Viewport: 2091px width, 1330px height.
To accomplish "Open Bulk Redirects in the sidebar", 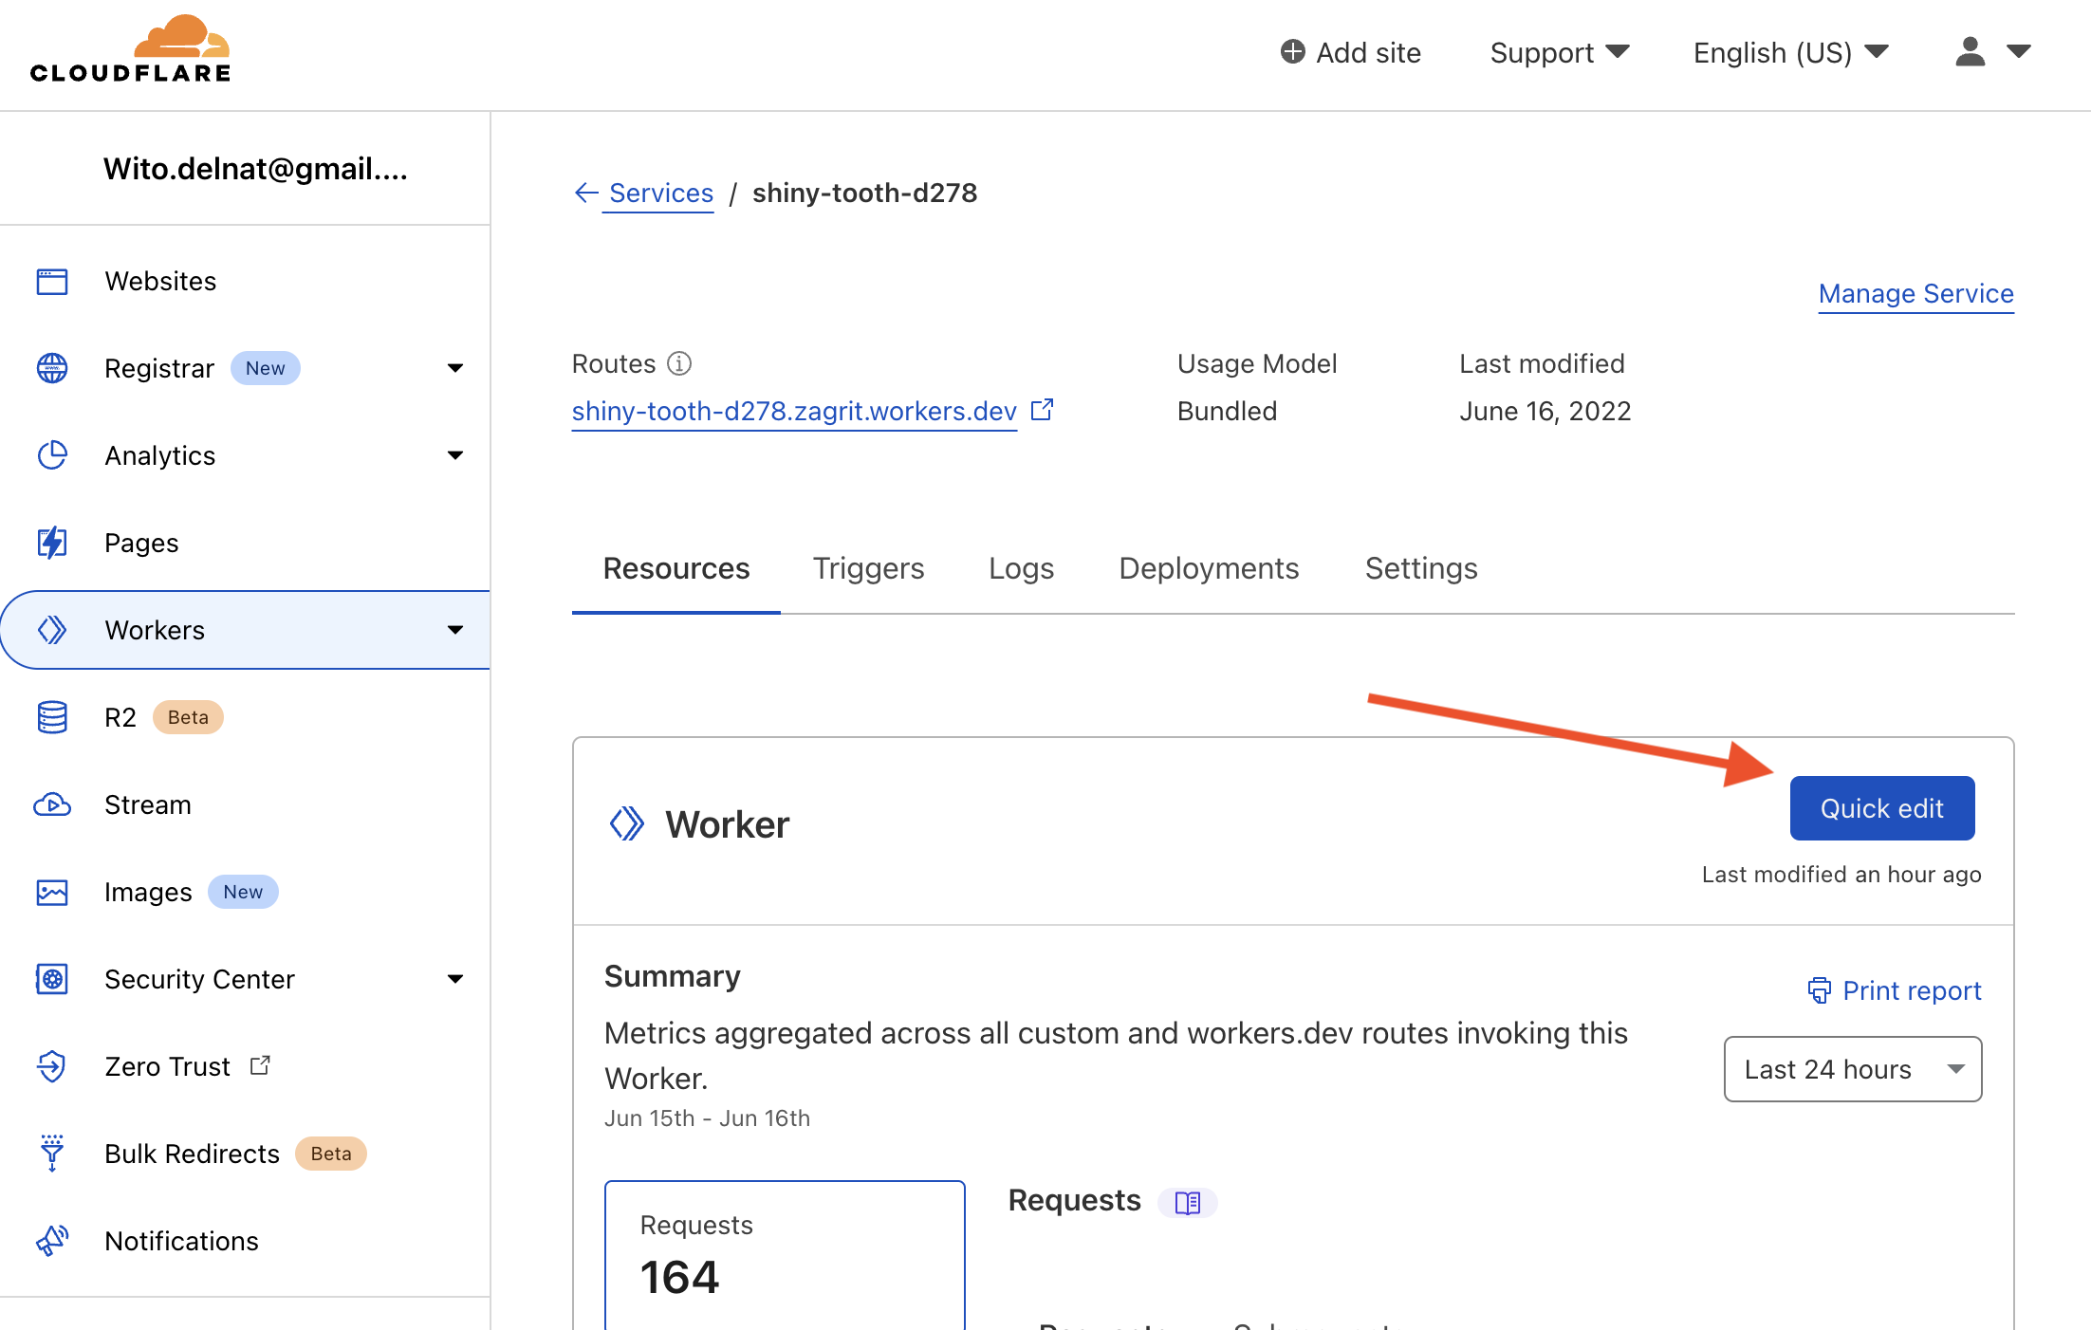I will [245, 1154].
